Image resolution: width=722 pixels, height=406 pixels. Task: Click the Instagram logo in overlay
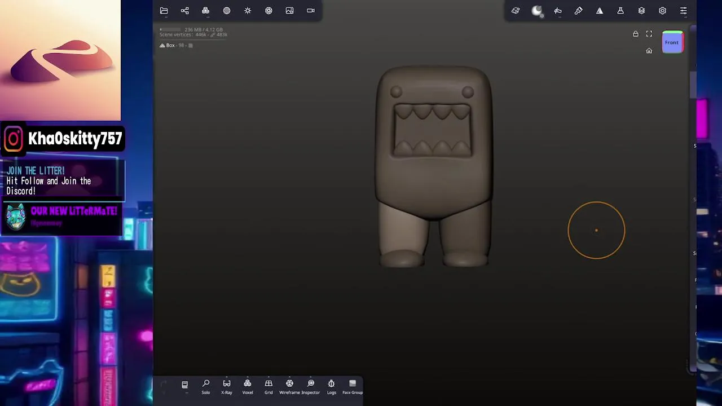tap(14, 139)
